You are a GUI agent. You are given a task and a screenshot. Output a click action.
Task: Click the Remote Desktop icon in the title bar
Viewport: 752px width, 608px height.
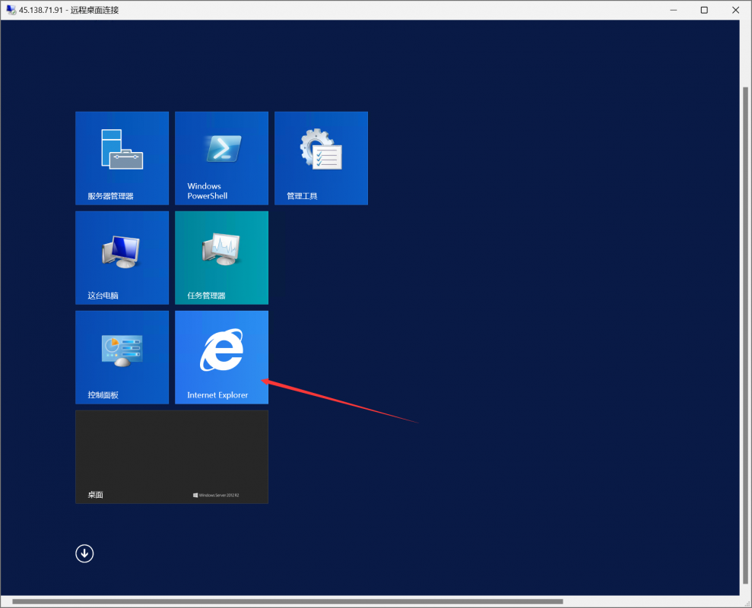pos(11,10)
